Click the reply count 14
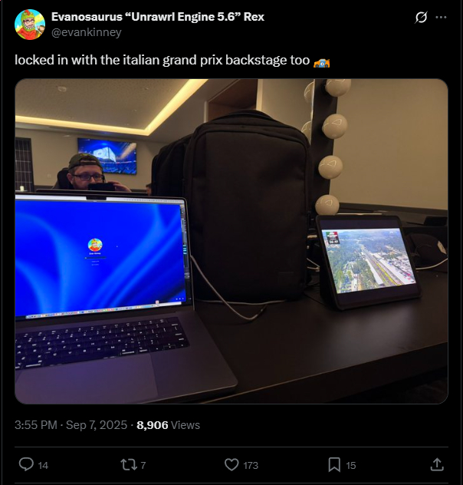Image resolution: width=463 pixels, height=485 pixels. pyautogui.click(x=43, y=465)
